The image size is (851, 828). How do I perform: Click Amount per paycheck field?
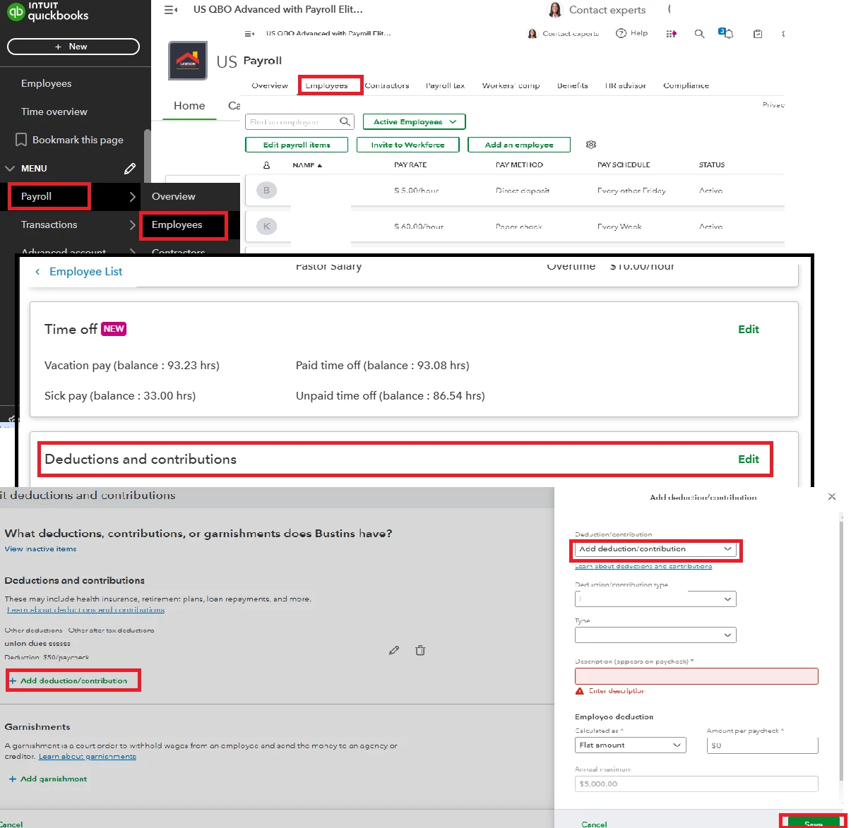click(762, 745)
